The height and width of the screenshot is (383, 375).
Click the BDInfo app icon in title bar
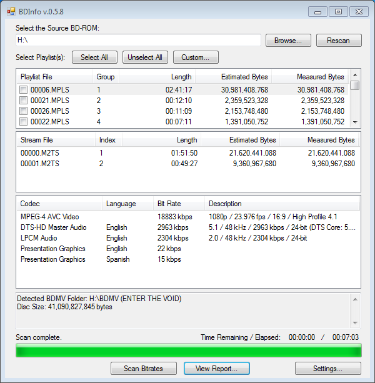[x=11, y=11]
